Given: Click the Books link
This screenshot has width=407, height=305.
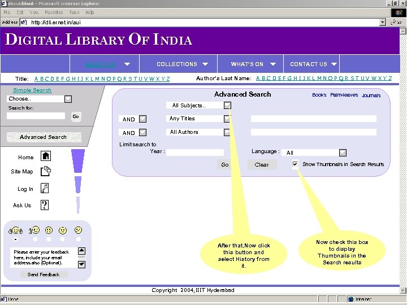Looking at the screenshot, I should click(x=319, y=95).
